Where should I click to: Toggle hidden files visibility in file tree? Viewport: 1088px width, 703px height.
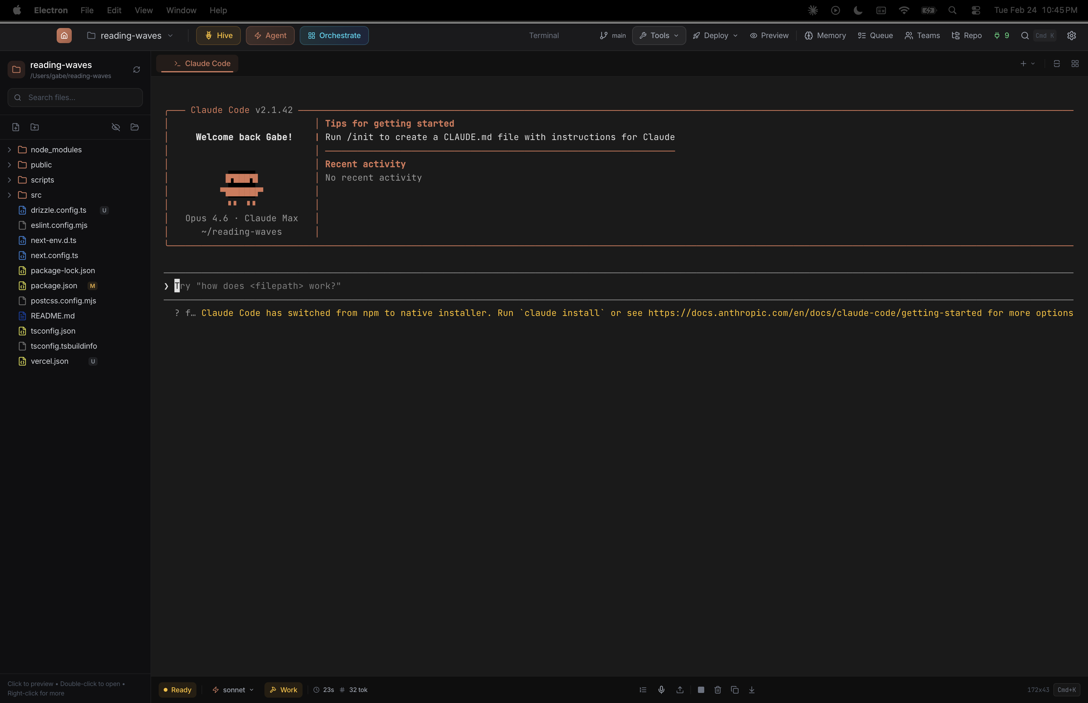(x=116, y=127)
